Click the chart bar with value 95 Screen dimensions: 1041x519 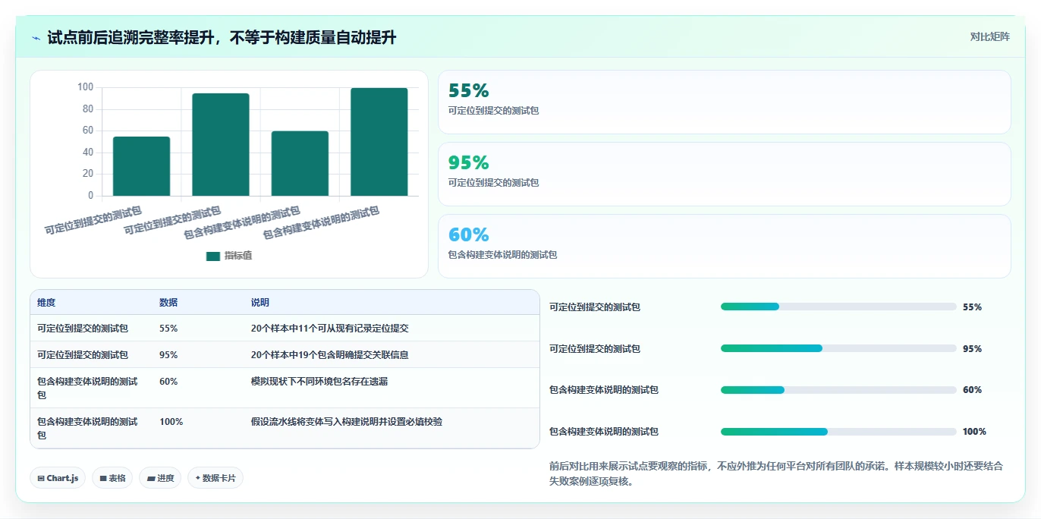221,145
